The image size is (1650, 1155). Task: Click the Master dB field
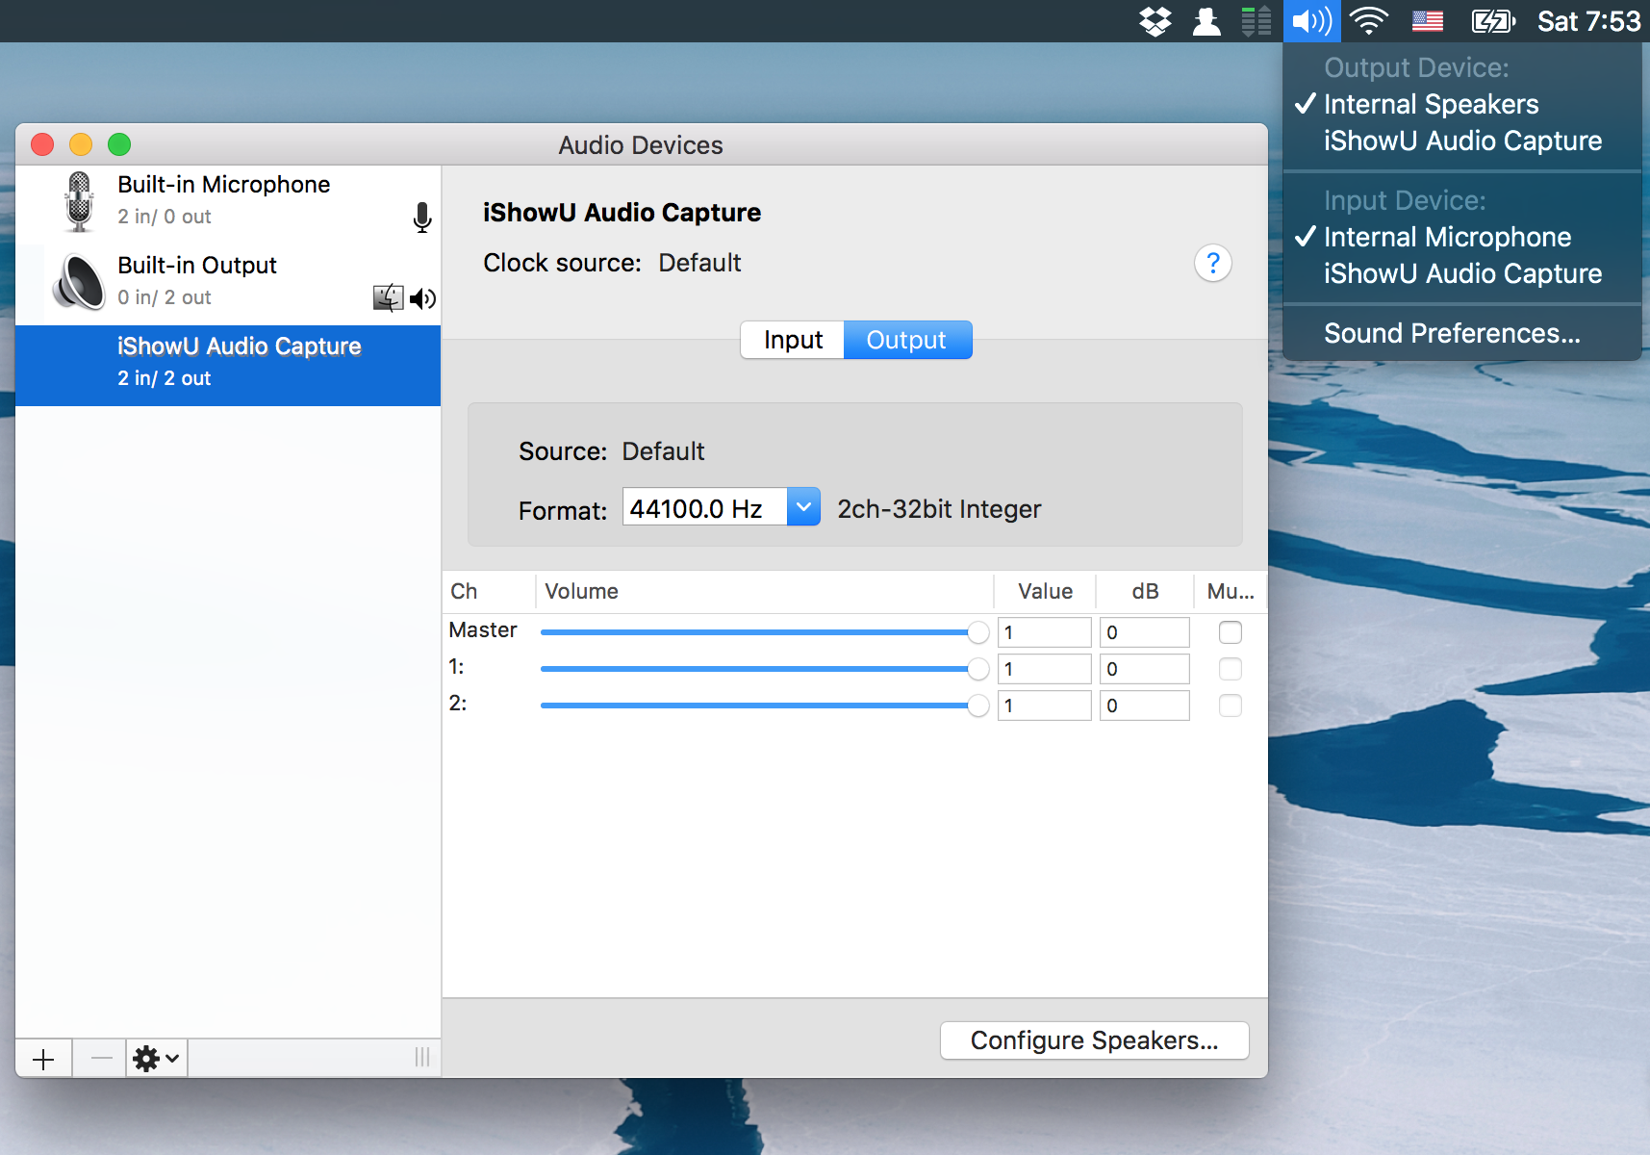tap(1145, 632)
